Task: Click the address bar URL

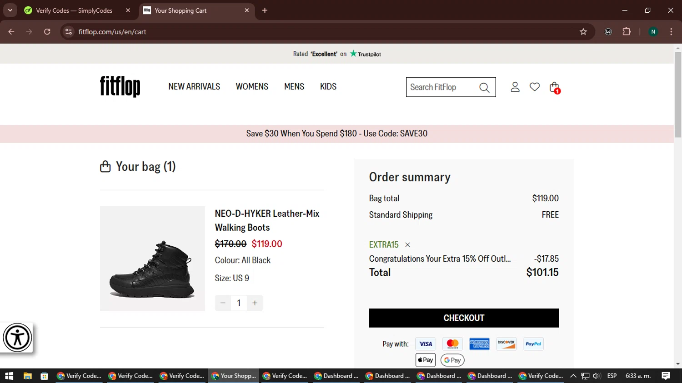Action: (112, 32)
